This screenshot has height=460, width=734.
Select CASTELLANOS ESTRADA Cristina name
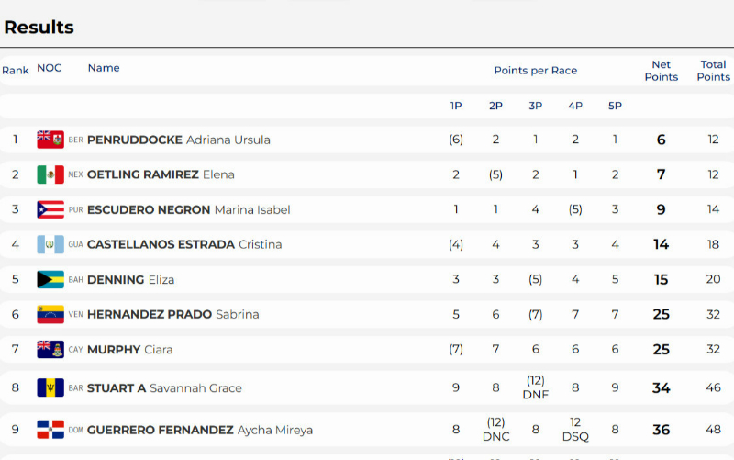click(184, 244)
